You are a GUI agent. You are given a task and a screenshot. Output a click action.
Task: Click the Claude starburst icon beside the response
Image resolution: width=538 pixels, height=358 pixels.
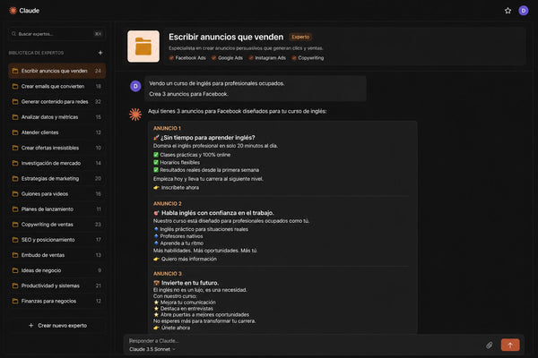click(x=135, y=115)
